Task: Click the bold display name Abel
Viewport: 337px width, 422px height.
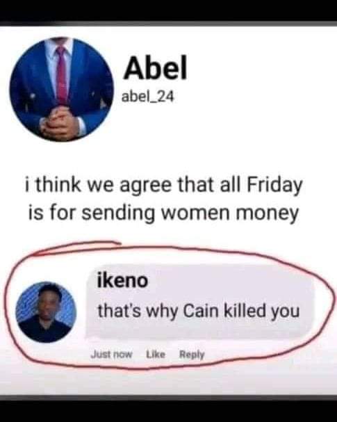Action: (x=155, y=67)
